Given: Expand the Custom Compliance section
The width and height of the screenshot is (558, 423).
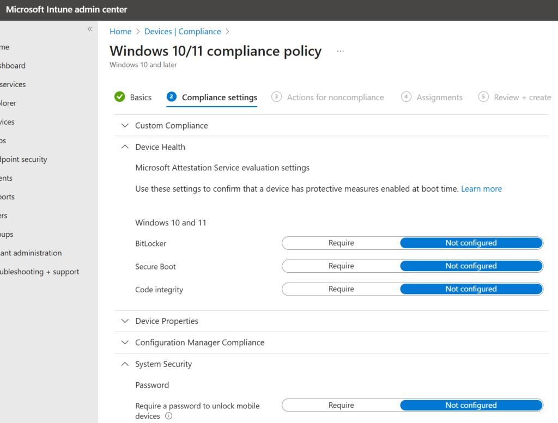Looking at the screenshot, I should click(x=172, y=126).
